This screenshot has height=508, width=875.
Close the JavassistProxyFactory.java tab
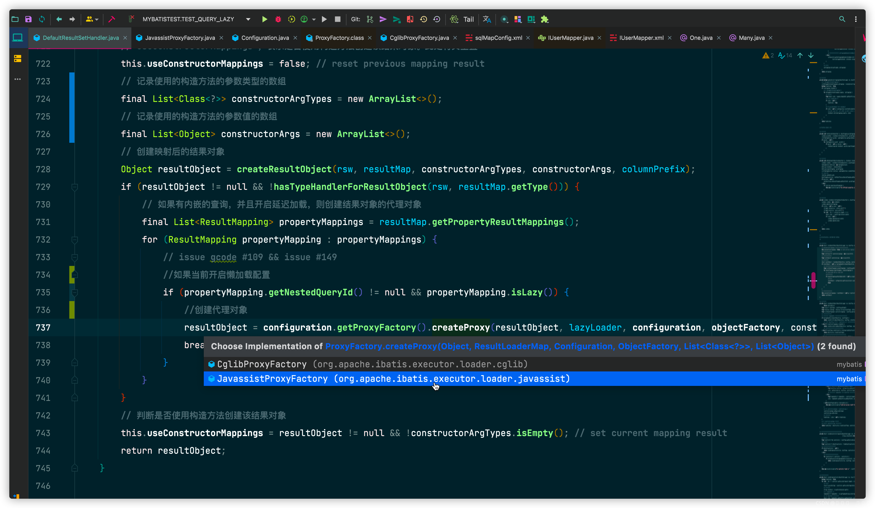coord(221,38)
